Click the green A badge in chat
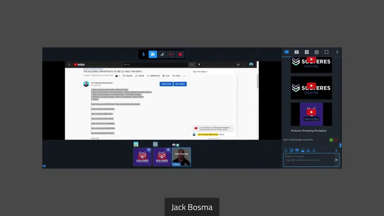384x216 pixels. (331, 140)
